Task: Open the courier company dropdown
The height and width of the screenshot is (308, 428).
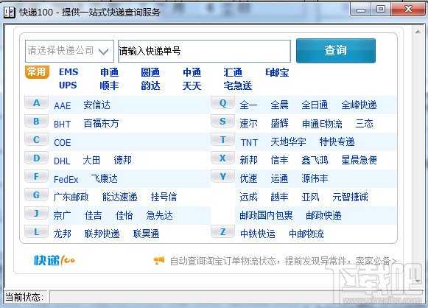Action: (x=69, y=51)
